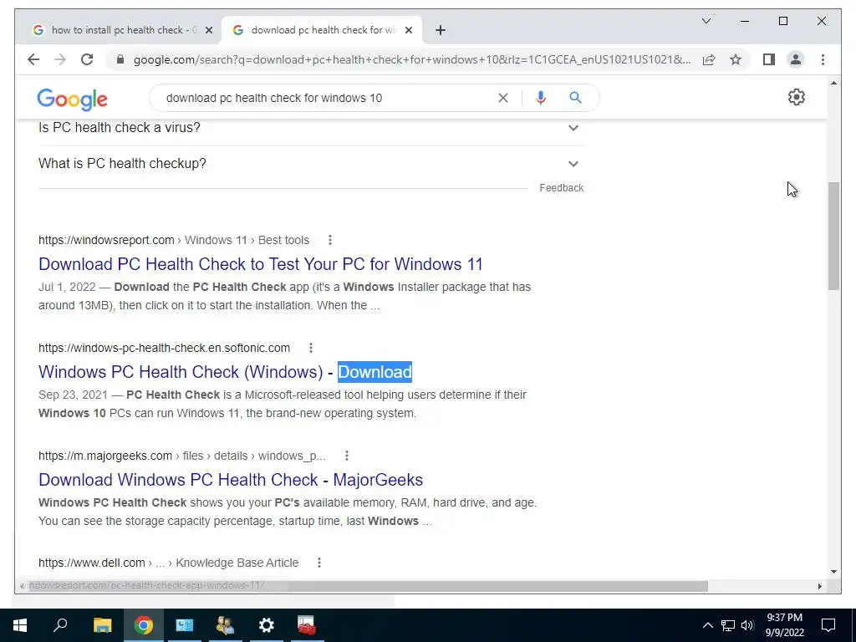This screenshot has height=642, width=856.
Task: Click into the Google search field
Action: pos(328,98)
